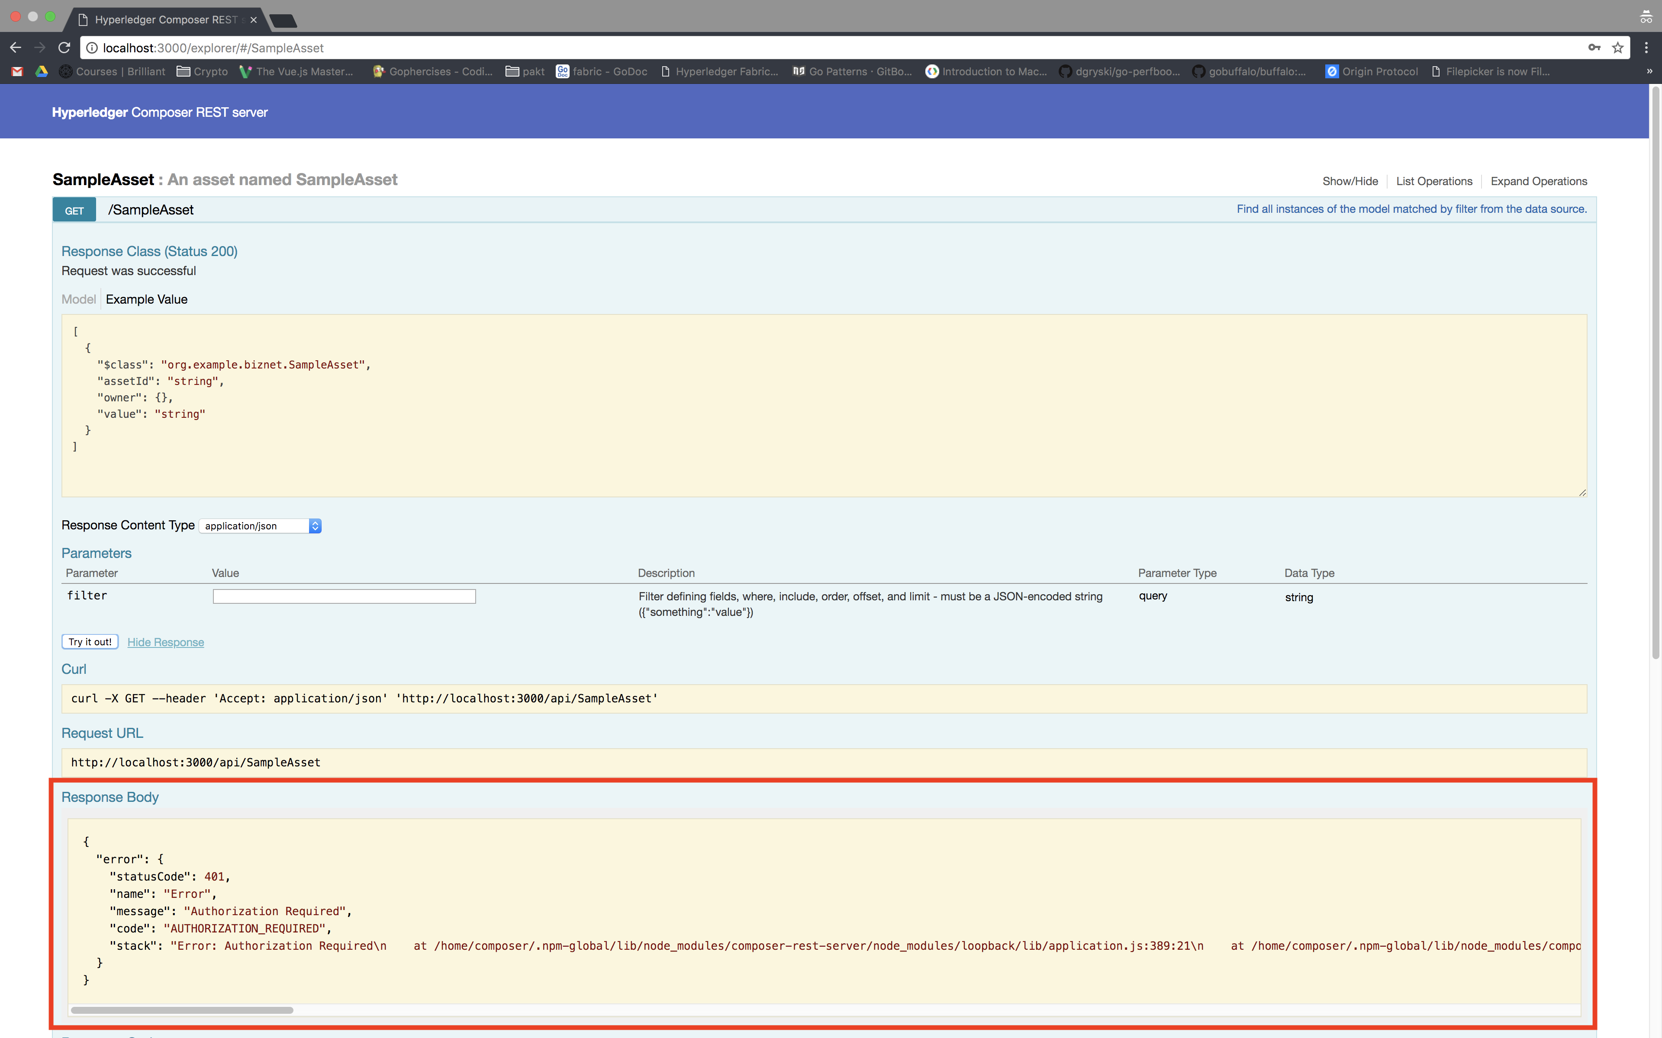Select the Example Value tab

click(x=146, y=299)
